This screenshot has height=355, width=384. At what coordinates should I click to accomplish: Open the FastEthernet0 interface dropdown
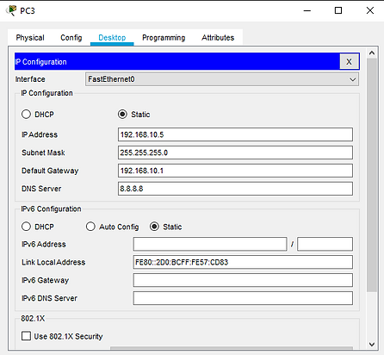pyautogui.click(x=222, y=79)
